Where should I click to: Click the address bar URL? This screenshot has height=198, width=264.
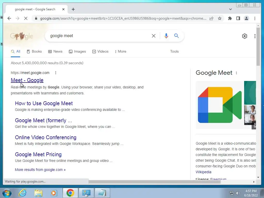[123, 18]
